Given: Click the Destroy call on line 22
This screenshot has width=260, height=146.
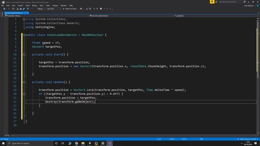Looking at the screenshot, I should [51, 102].
